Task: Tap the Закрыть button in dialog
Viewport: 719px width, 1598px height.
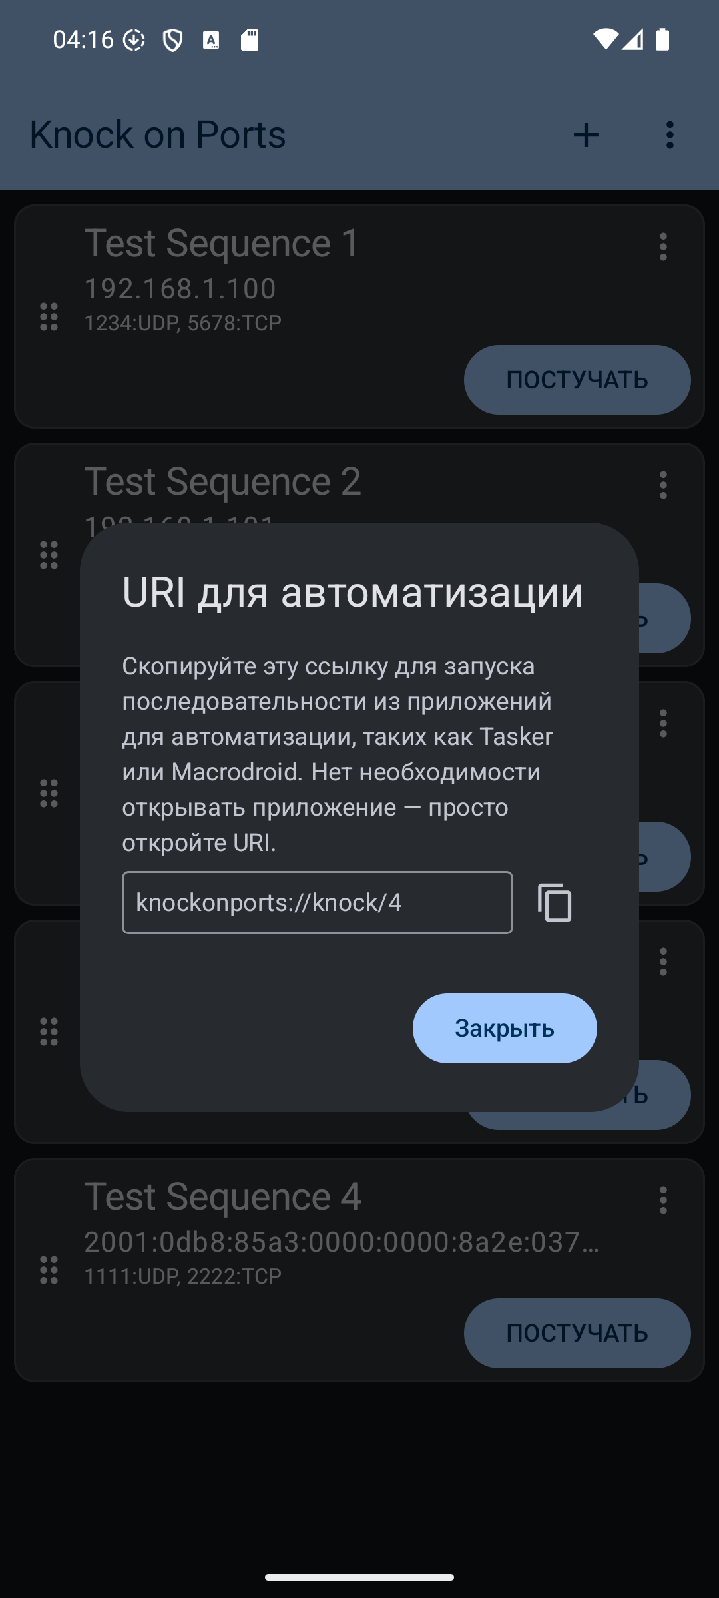Action: click(x=505, y=1028)
